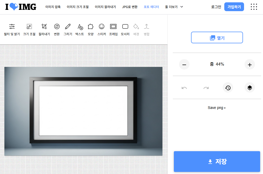
Task: Open the 변환 transform tool
Action: point(57,29)
